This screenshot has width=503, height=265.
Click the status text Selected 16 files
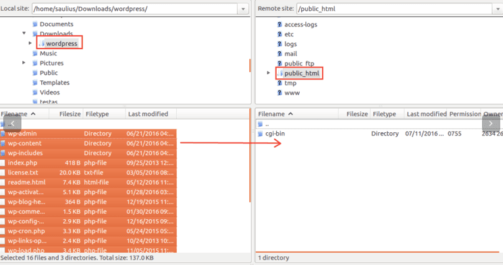(77, 258)
